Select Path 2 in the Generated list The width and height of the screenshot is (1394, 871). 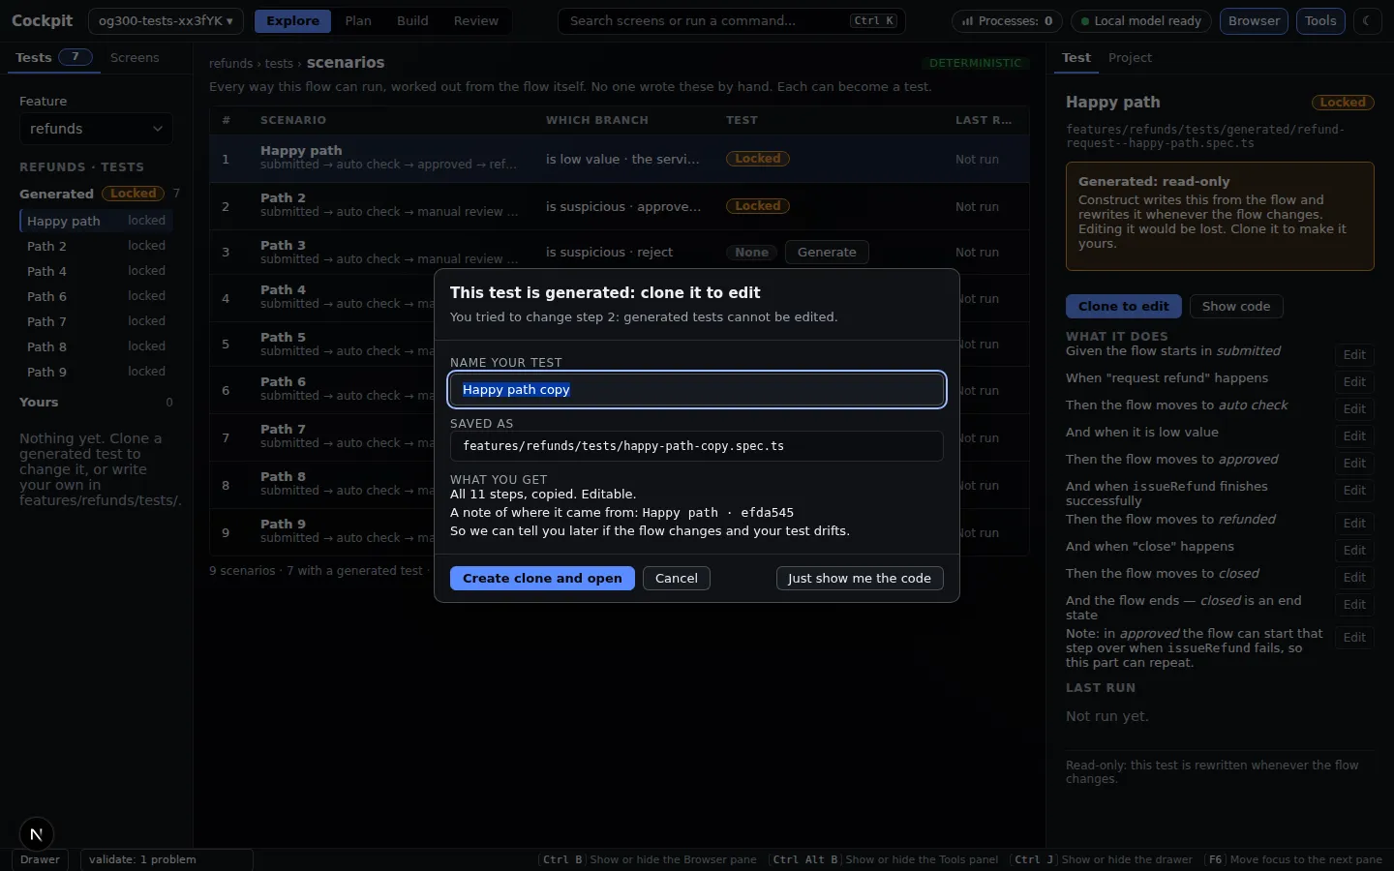(x=96, y=246)
